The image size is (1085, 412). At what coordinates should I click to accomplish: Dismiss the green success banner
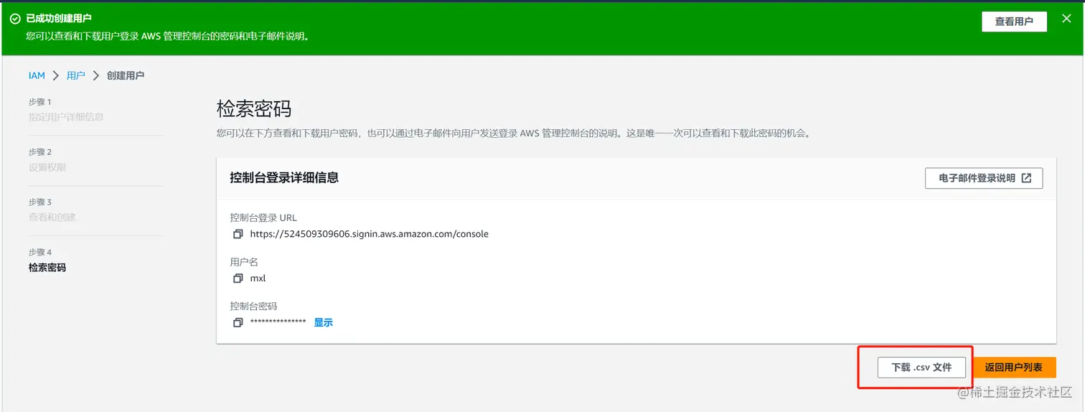[1066, 19]
